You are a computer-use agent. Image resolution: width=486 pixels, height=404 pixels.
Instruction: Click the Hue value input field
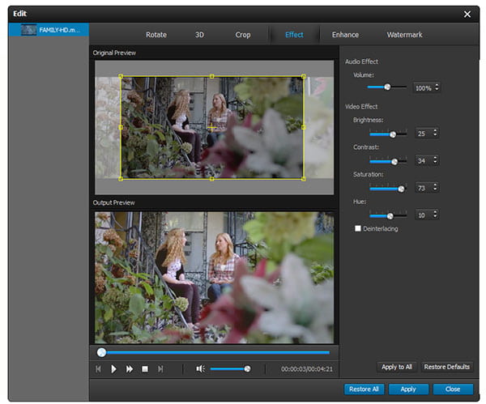[422, 215]
